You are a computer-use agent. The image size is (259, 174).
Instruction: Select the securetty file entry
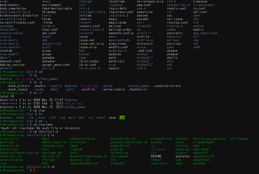175,33
